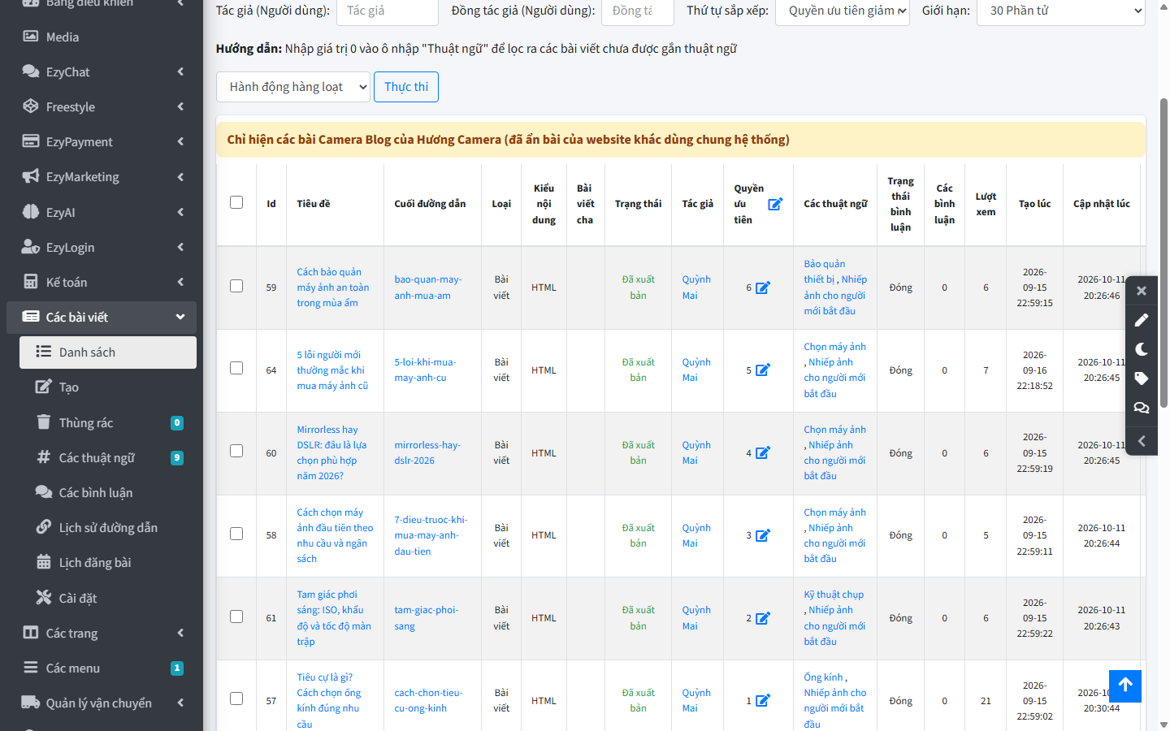This screenshot has width=1170, height=731.
Task: Check the box for article id 61
Action: (x=236, y=616)
